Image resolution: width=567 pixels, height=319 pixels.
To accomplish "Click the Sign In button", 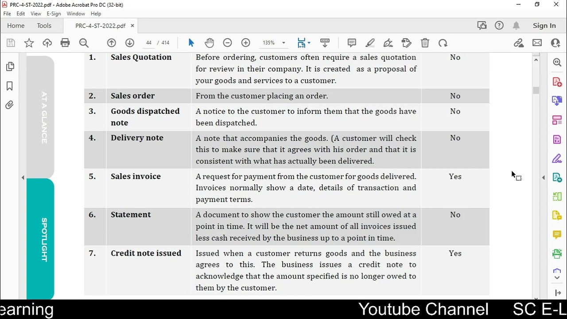I will [544, 26].
